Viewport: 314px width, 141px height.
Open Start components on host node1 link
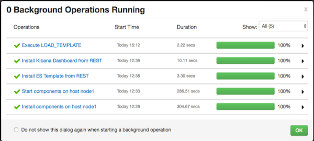(58, 91)
